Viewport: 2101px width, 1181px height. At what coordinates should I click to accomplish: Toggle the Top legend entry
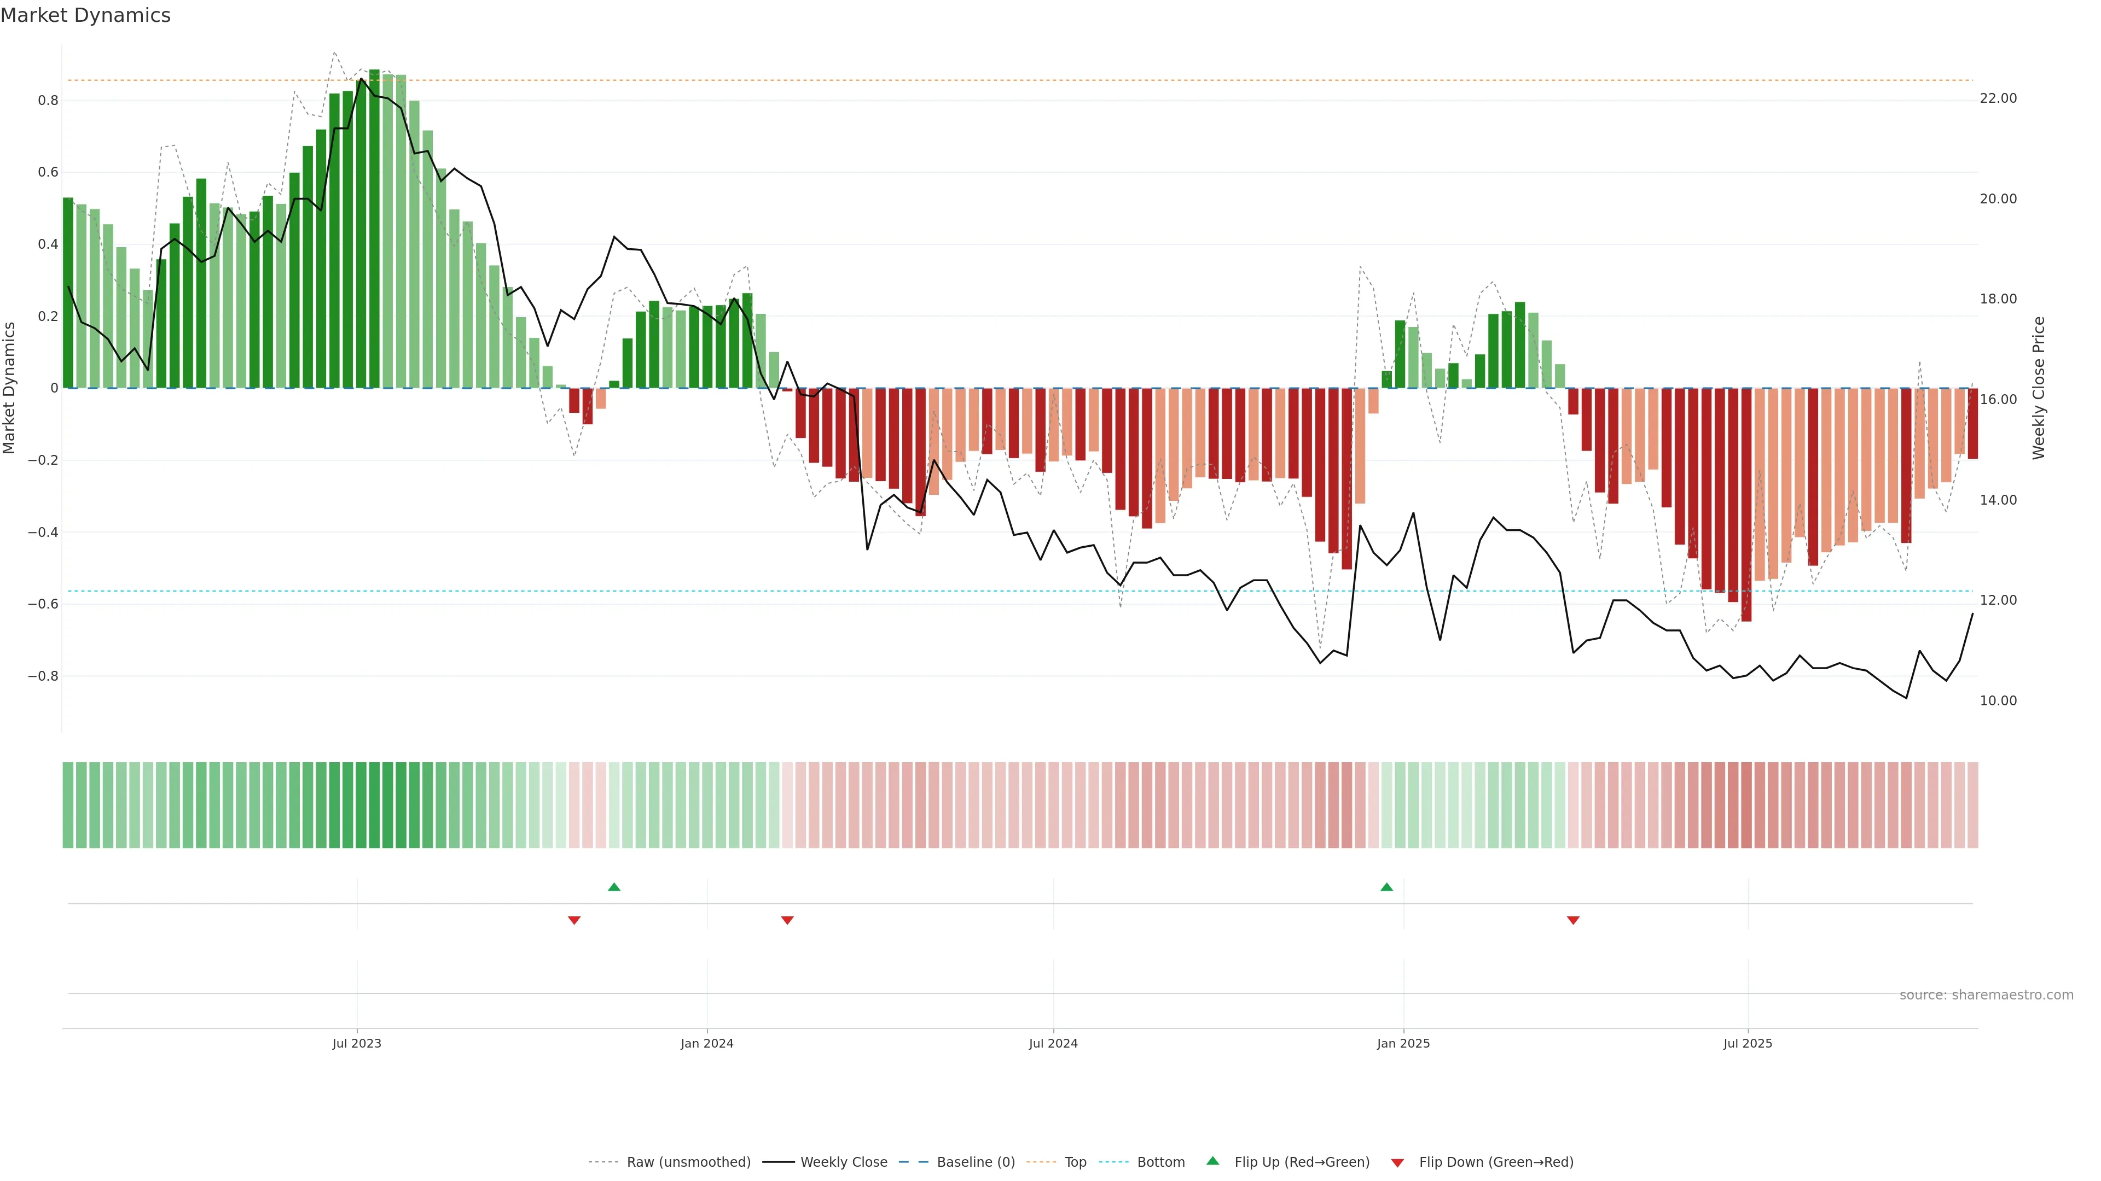pos(1075,1162)
